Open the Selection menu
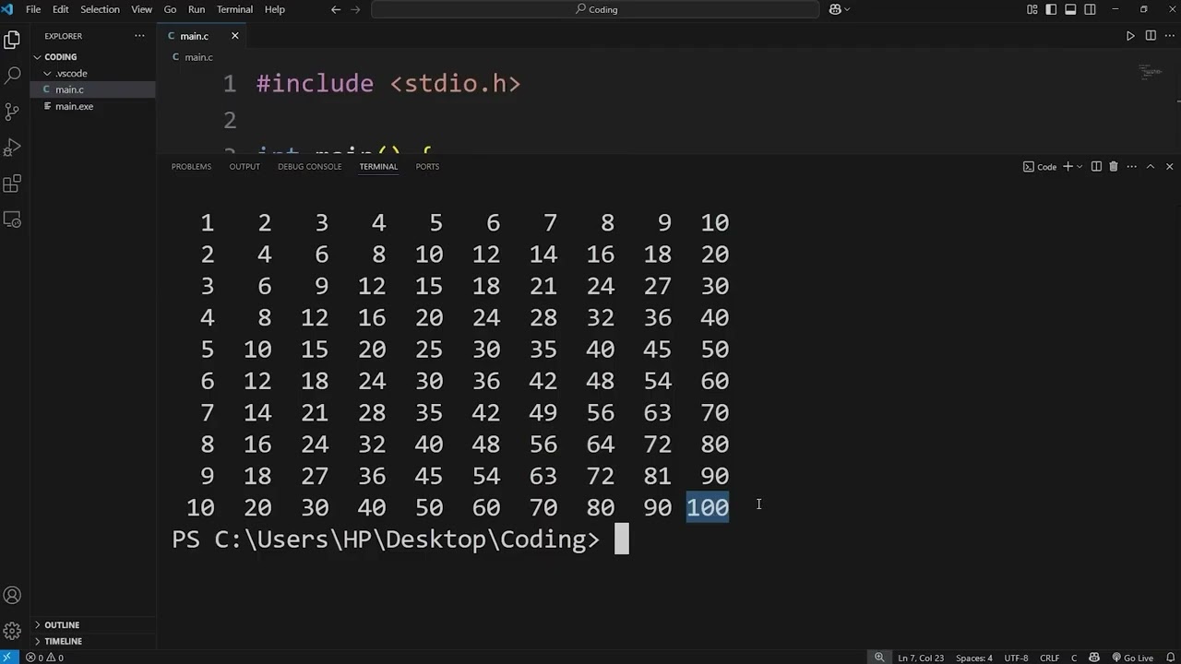Viewport: 1181px width, 664px height. point(100,9)
